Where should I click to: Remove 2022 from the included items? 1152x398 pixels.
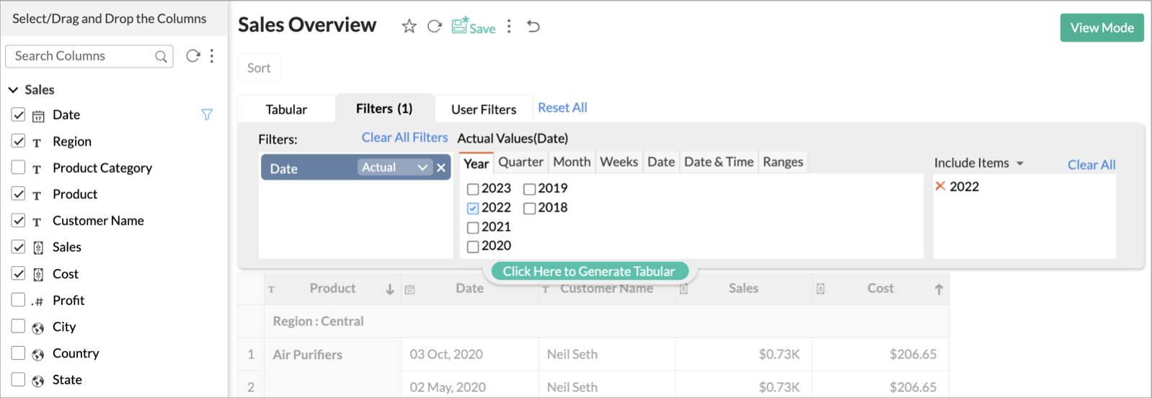940,186
